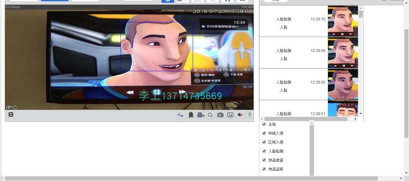
Task: Click the live IPC video view
Action: coord(129,59)
